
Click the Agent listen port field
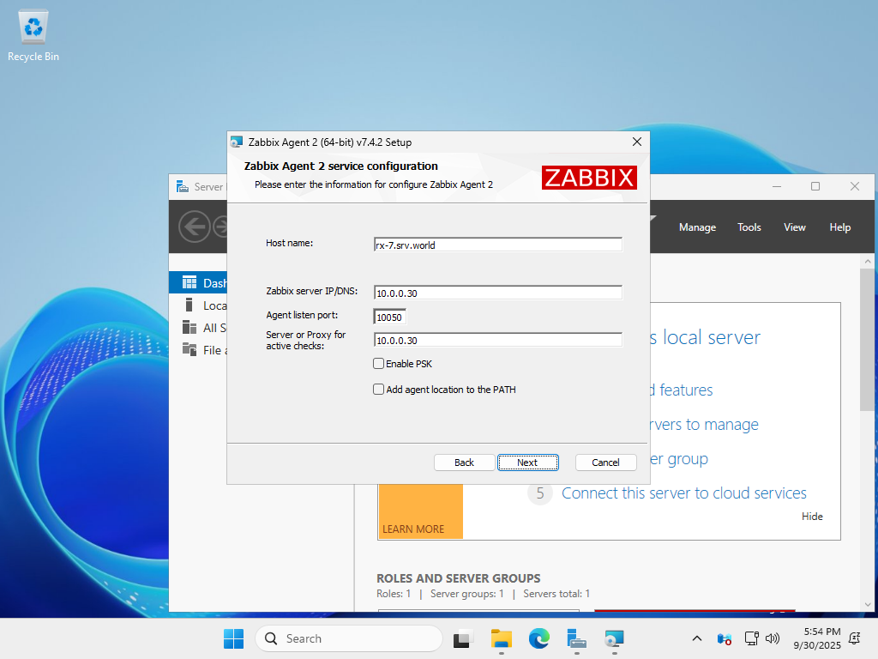click(x=389, y=317)
